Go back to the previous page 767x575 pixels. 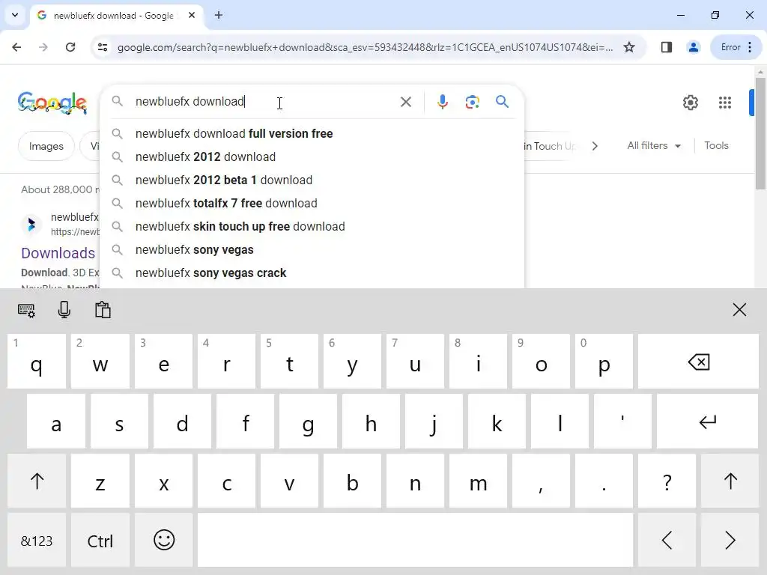pyautogui.click(x=16, y=47)
